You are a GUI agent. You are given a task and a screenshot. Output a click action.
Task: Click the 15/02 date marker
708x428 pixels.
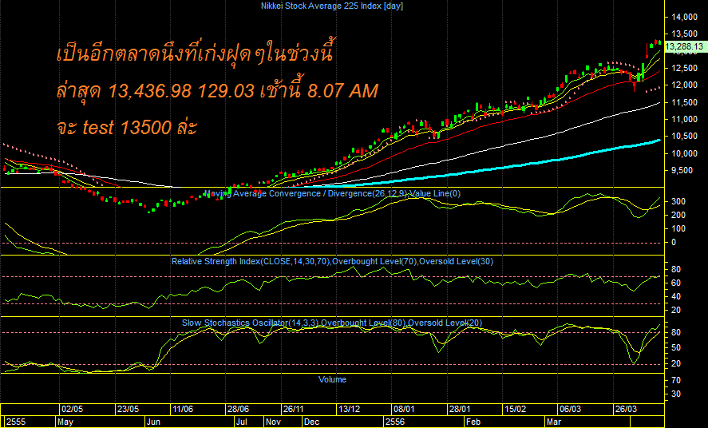tap(515, 410)
